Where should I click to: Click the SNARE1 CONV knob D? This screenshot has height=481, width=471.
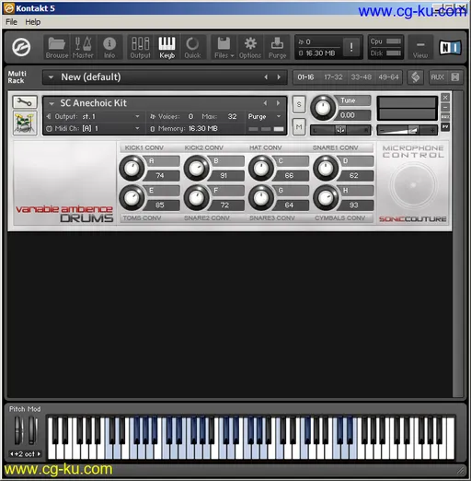pos(326,168)
